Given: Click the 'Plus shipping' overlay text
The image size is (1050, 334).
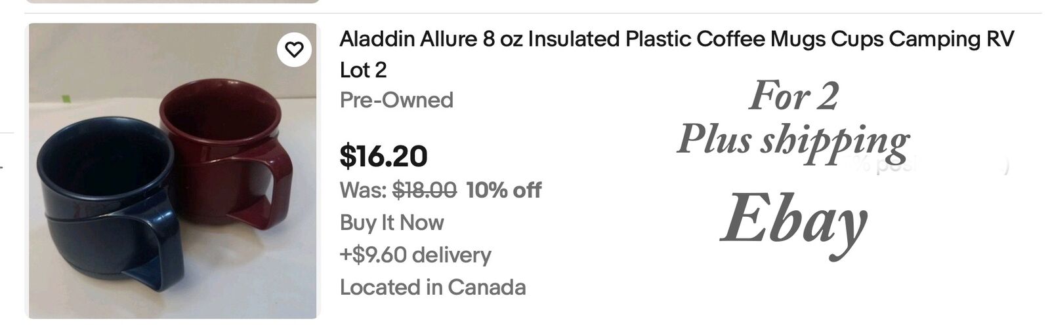Looking at the screenshot, I should 793,141.
